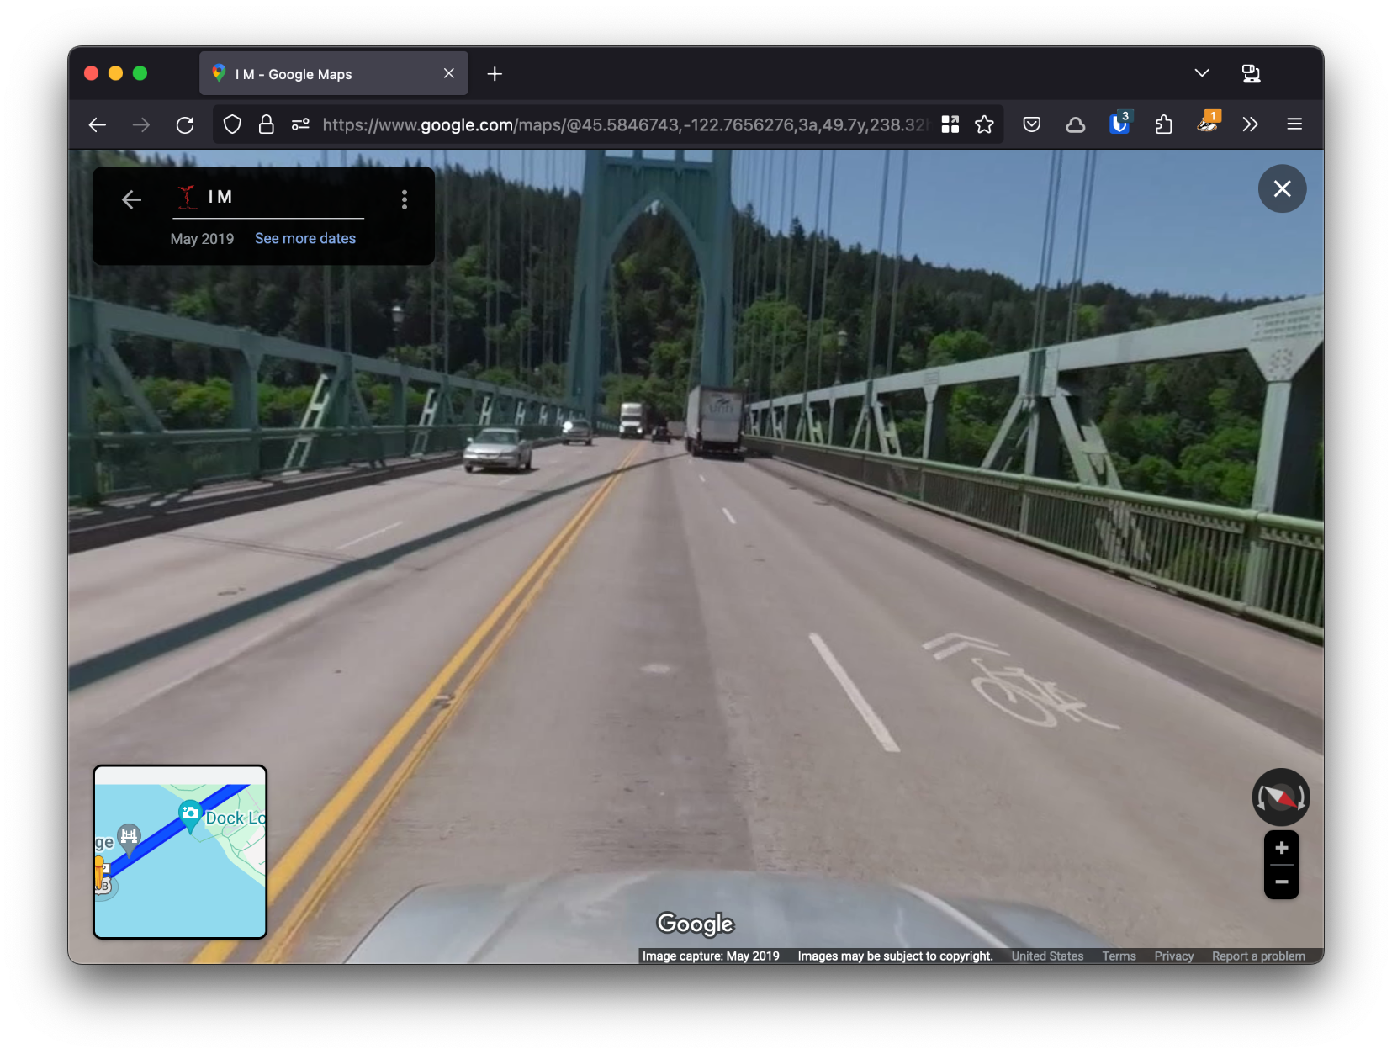Expand the overflow toolbar chevrons
The height and width of the screenshot is (1054, 1392).
(1250, 125)
